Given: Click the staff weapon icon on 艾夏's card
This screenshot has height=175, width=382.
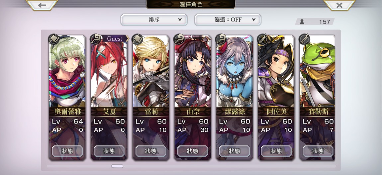Looking at the screenshot, I should pos(95,39).
